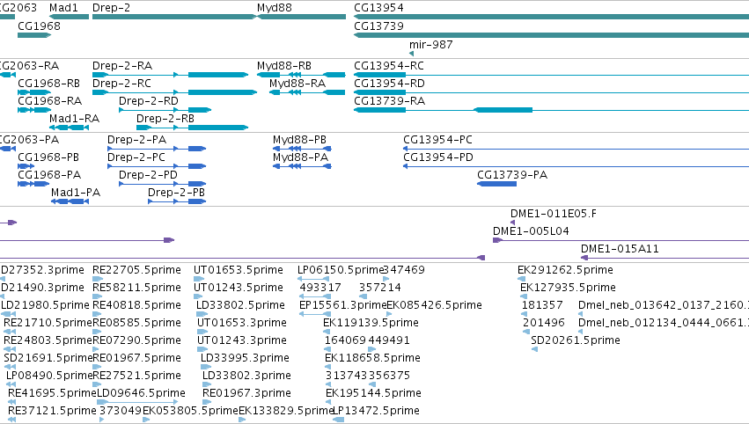Click EST RE40818.5prime
The image size is (749, 424).
(x=97, y=314)
